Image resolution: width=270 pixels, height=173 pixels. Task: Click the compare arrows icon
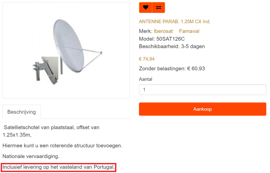(159, 8)
